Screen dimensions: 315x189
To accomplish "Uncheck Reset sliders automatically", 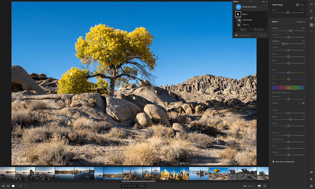I will tap(273, 162).
